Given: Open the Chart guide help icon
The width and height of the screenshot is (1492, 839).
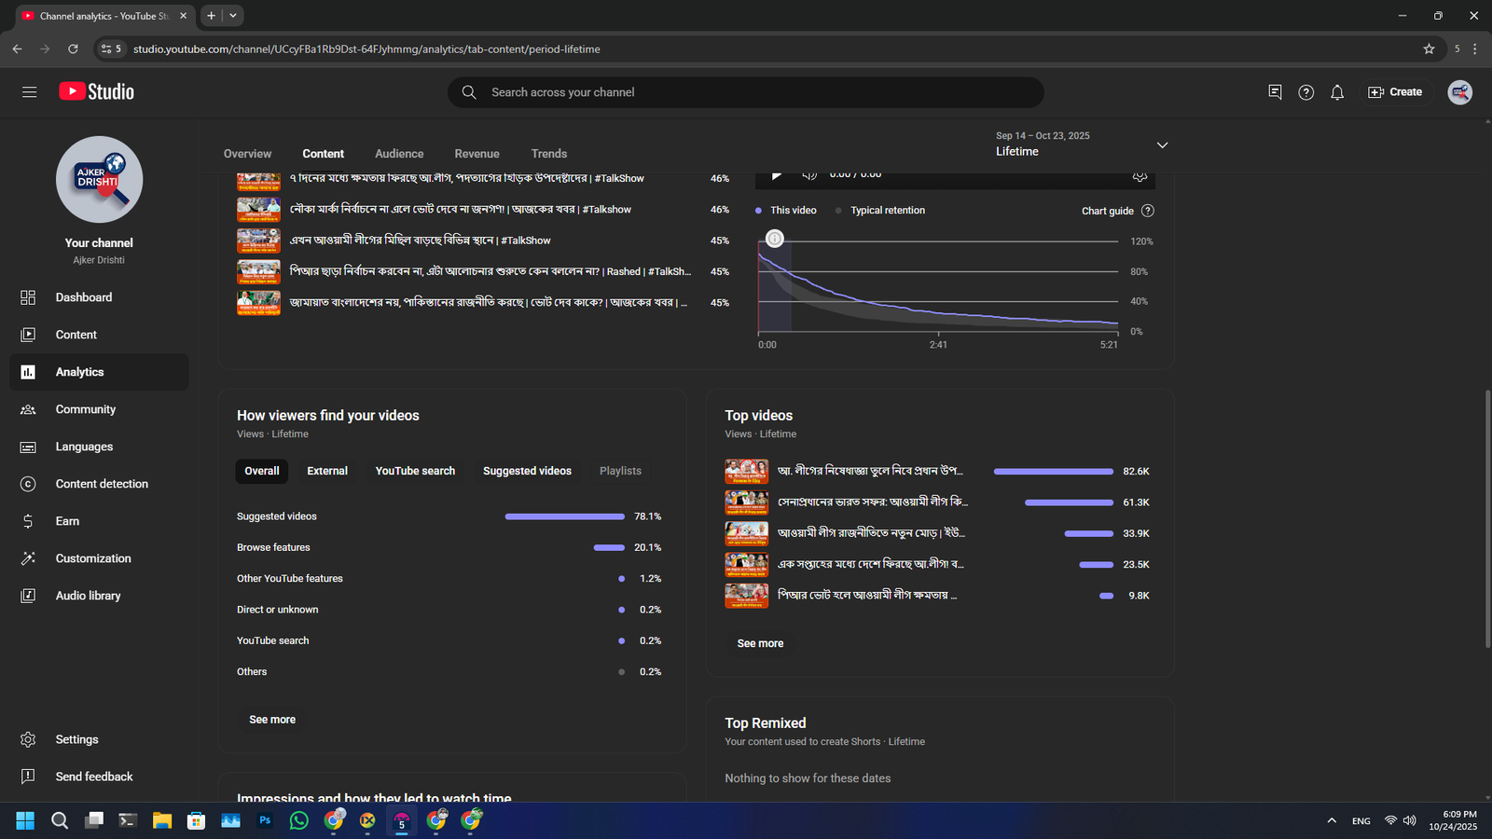Looking at the screenshot, I should pyautogui.click(x=1148, y=211).
